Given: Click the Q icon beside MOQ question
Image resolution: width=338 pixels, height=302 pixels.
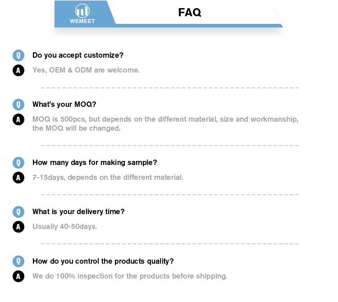Looking at the screenshot, I should click(18, 105).
